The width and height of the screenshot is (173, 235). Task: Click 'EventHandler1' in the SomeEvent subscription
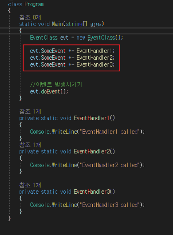[x=94, y=51]
